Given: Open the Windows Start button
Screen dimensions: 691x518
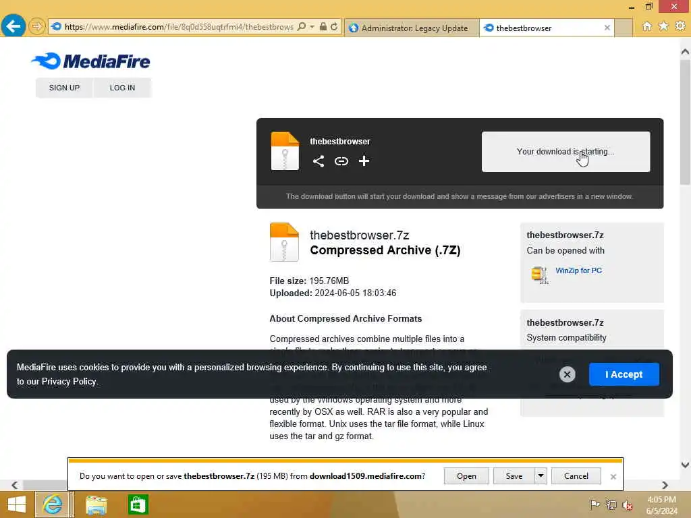Looking at the screenshot, I should point(17,505).
